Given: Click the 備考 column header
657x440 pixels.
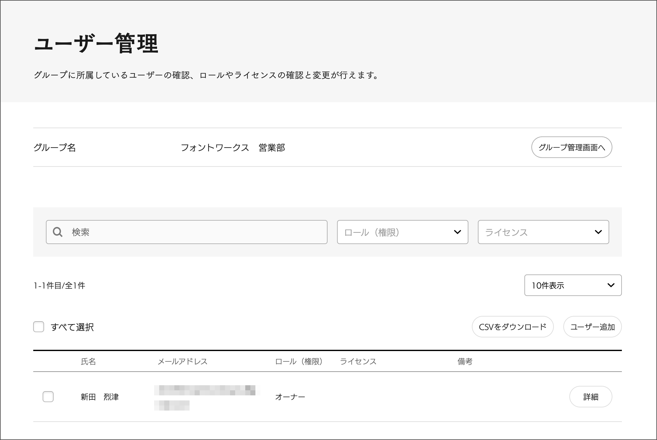Looking at the screenshot, I should (x=465, y=361).
